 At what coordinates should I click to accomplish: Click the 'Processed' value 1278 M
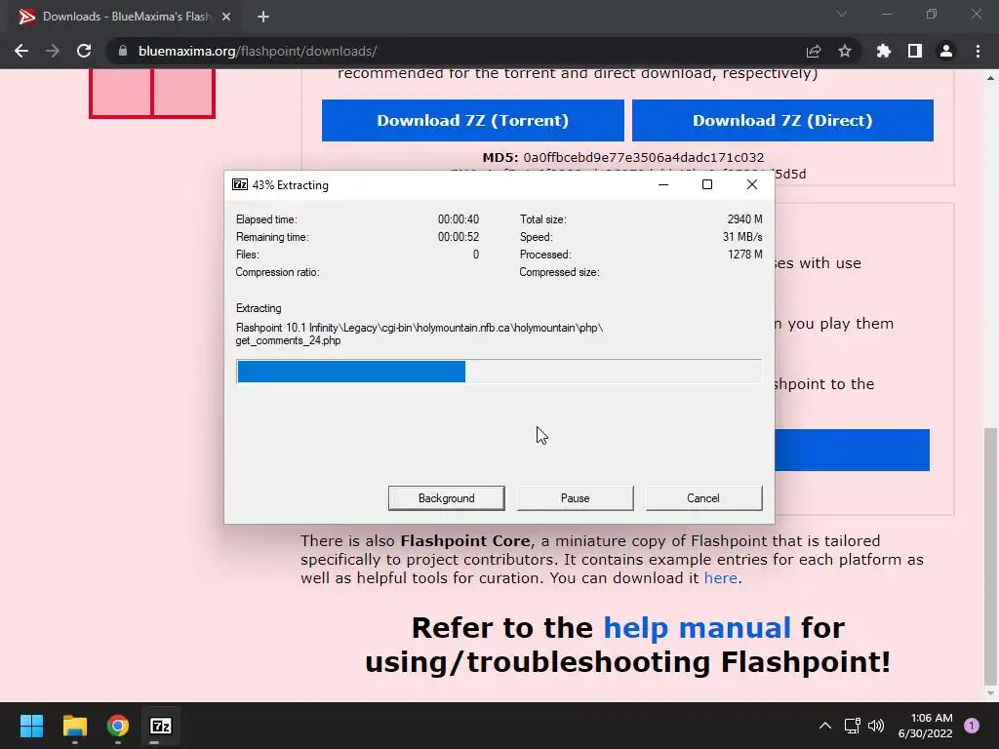tap(744, 255)
